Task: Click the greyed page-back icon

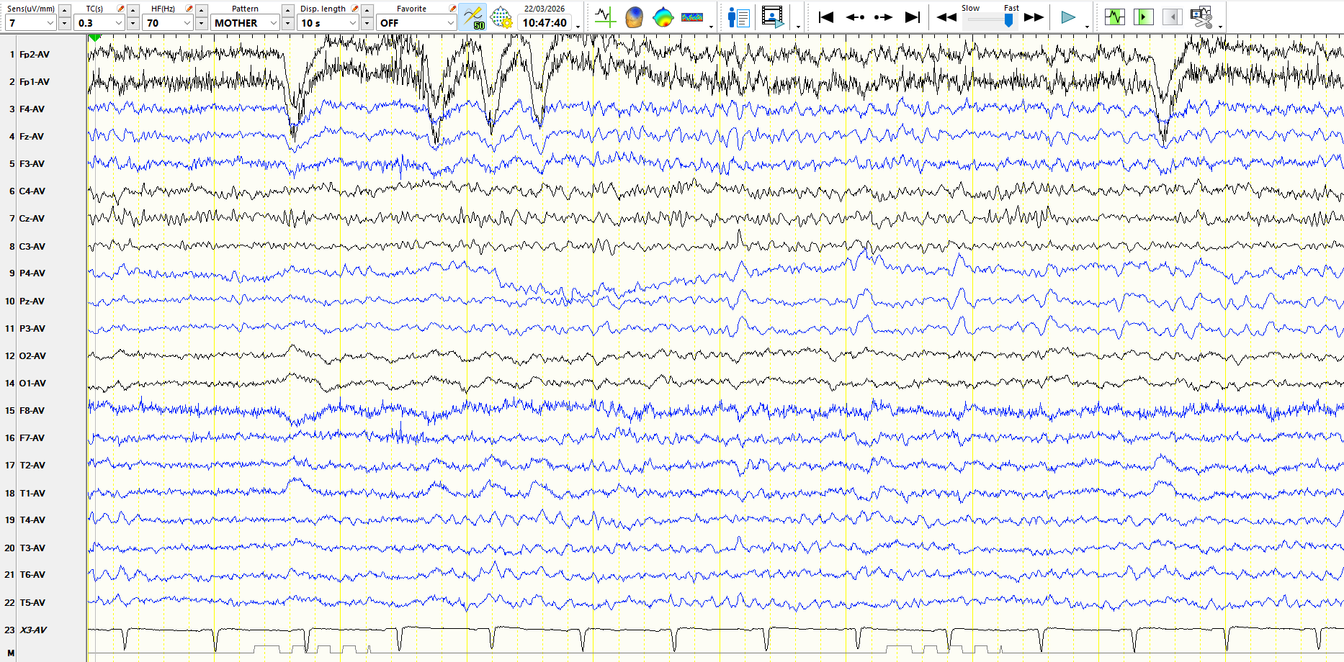Action: tap(1173, 17)
